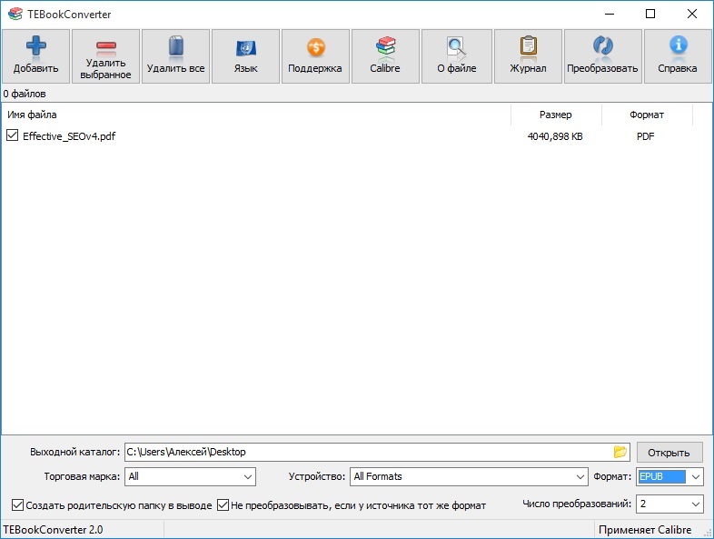Minimize the TEBookConverter window

(x=610, y=15)
